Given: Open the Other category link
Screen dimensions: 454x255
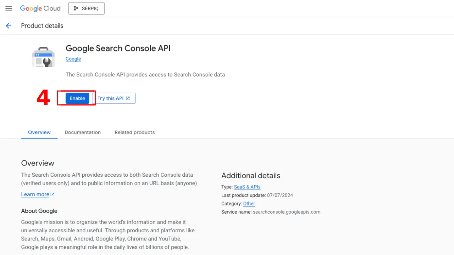Looking at the screenshot, I should [249, 204].
